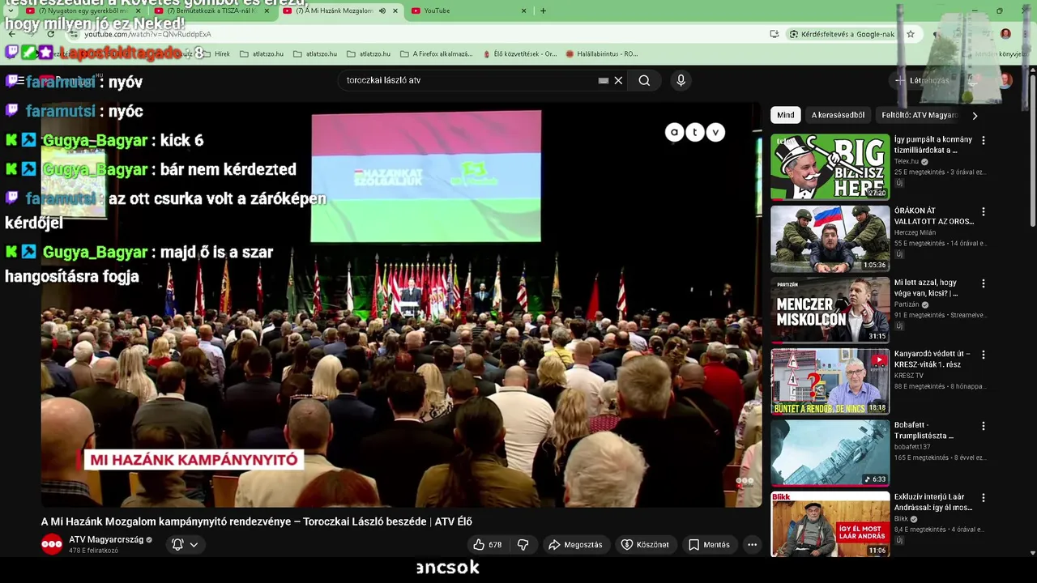This screenshot has height=583, width=1037.
Task: Open the Bobafett Trumplistészta video thumbnail
Action: [830, 452]
